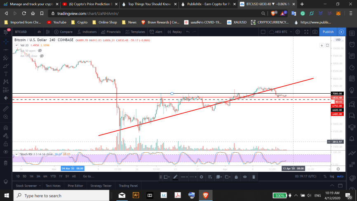Open the select layout square icon
Screen dimensions: 357x201
pos(263,32)
